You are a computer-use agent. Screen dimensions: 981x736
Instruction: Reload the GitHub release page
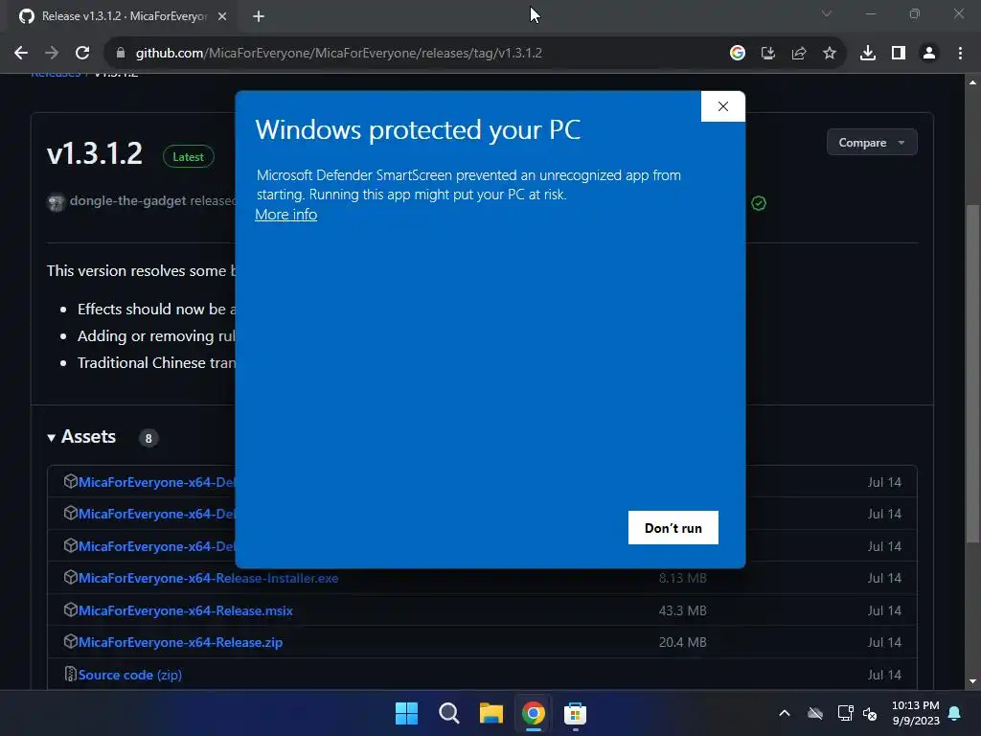click(82, 54)
